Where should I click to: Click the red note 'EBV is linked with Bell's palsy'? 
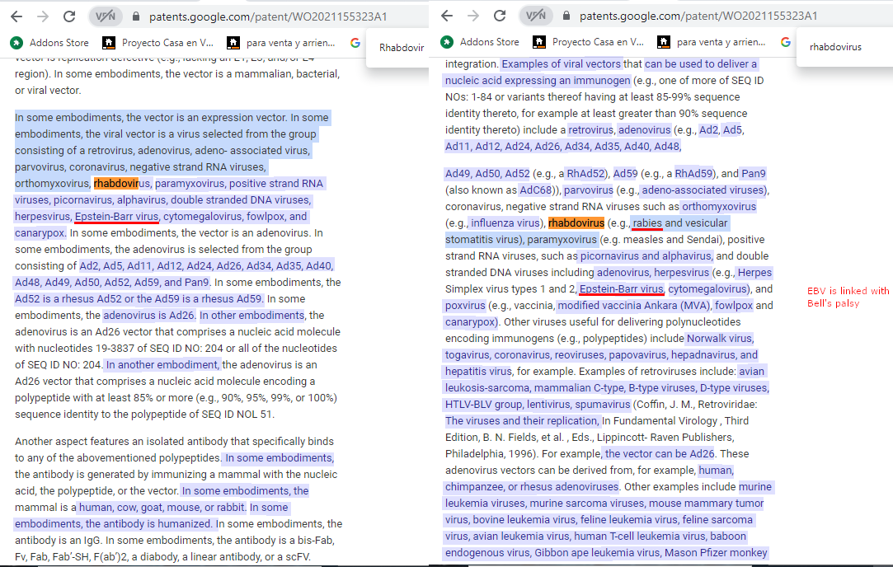[x=848, y=297]
